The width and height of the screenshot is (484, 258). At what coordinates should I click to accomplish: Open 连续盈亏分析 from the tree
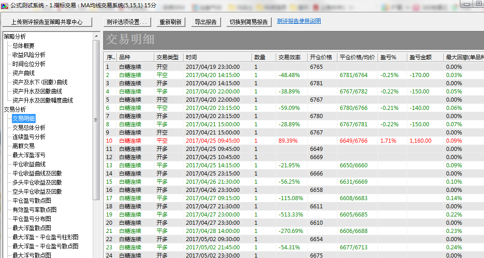pos(29,137)
